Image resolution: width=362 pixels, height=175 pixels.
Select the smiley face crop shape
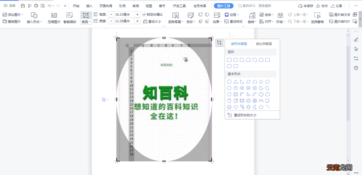coord(229,107)
